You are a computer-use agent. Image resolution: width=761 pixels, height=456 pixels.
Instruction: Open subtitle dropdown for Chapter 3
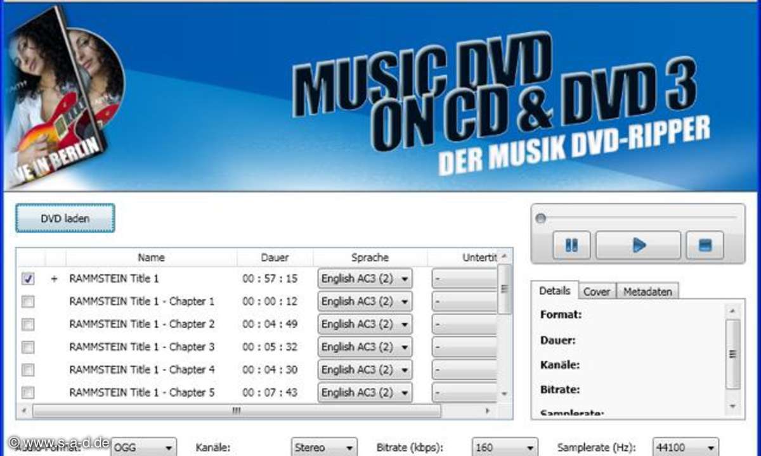(x=464, y=347)
